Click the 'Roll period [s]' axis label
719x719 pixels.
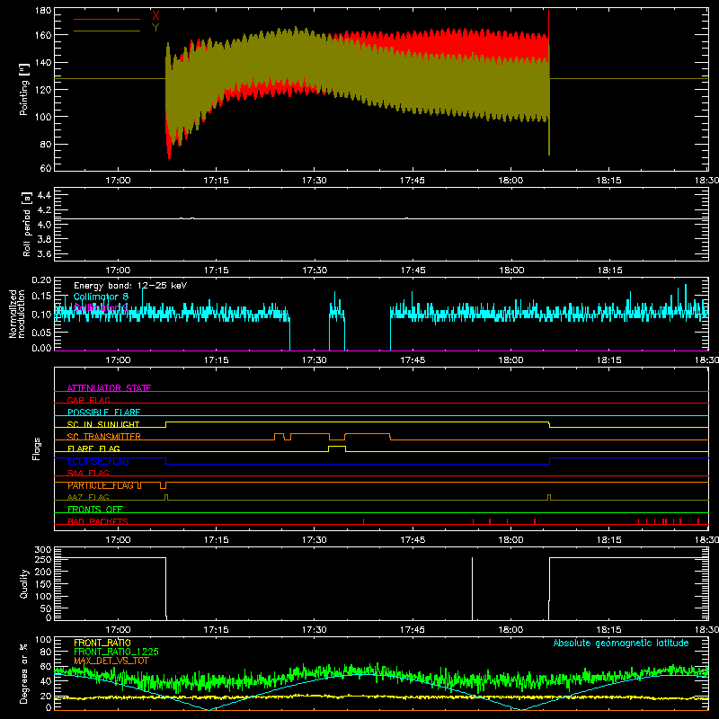point(27,224)
